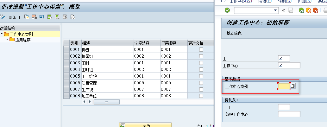The image size is (327, 127).
Task: Click table scrollbar right arrow
Action: pyautogui.click(x=90, y=102)
